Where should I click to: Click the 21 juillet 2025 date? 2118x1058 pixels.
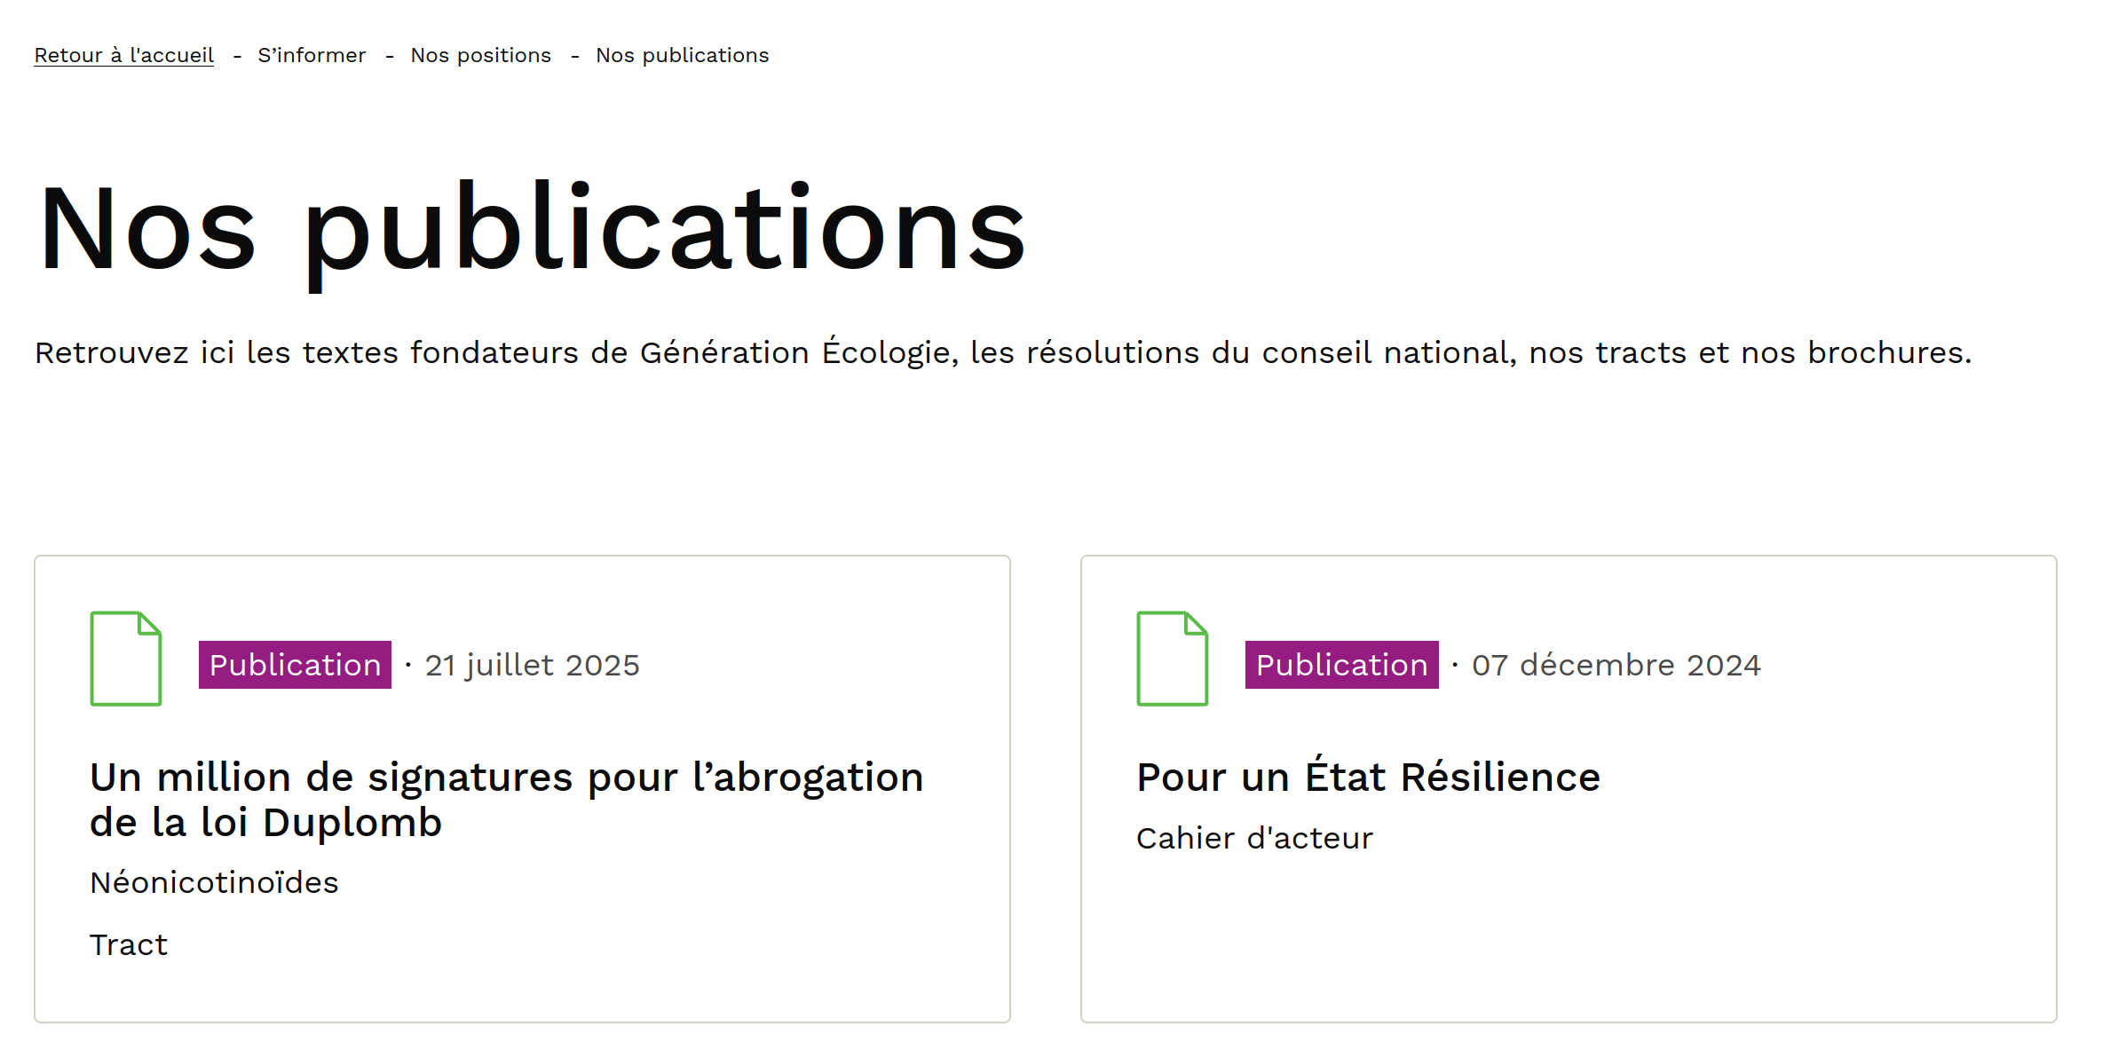click(532, 665)
